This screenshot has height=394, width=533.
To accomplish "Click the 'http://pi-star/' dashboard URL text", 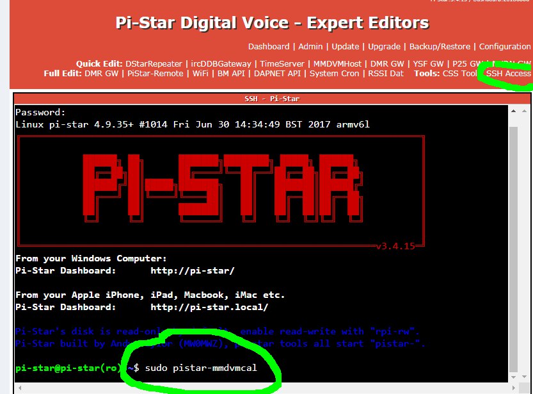I will [x=193, y=270].
